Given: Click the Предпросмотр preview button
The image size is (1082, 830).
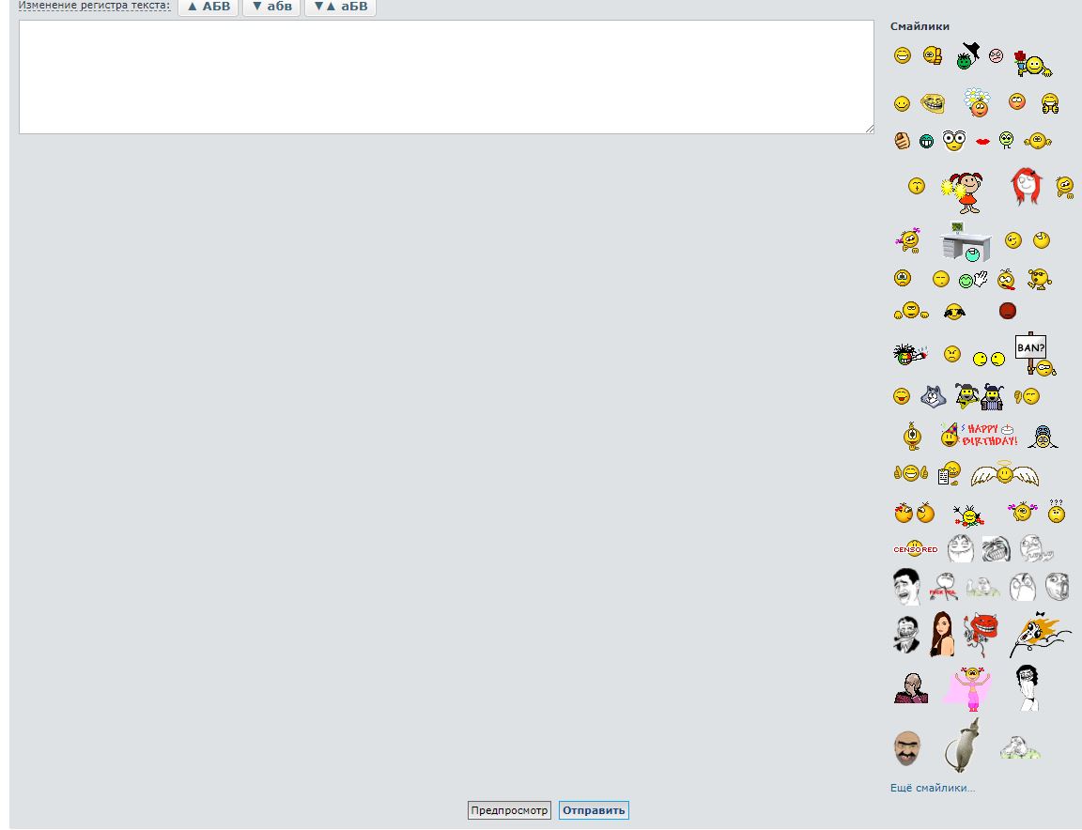Looking at the screenshot, I should coord(509,810).
